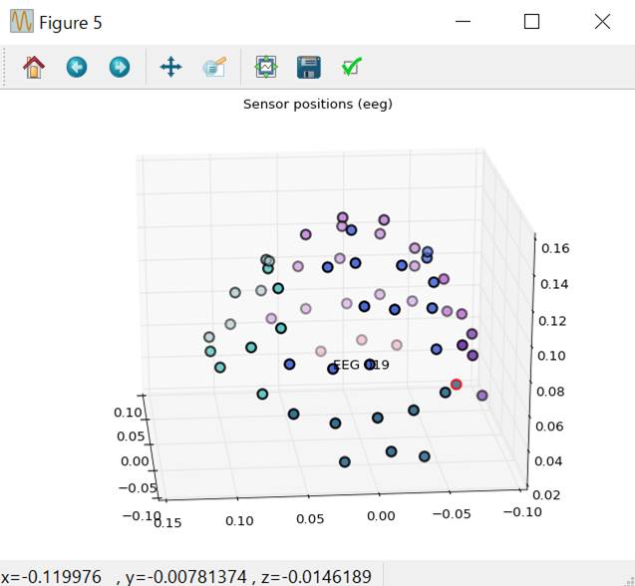Close the Figure 5 window
Viewport: 635px width, 586px height.
(x=602, y=22)
